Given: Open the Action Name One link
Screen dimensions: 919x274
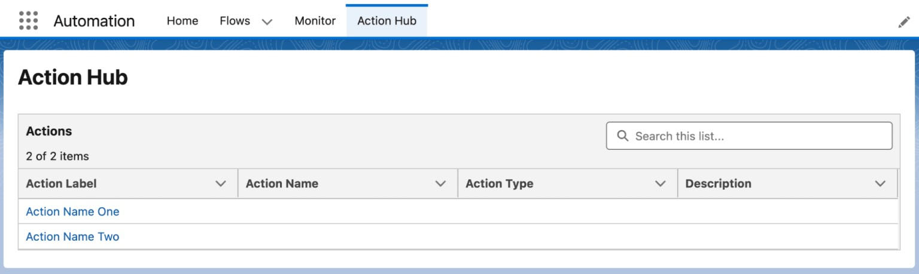Looking at the screenshot, I should click(x=72, y=211).
